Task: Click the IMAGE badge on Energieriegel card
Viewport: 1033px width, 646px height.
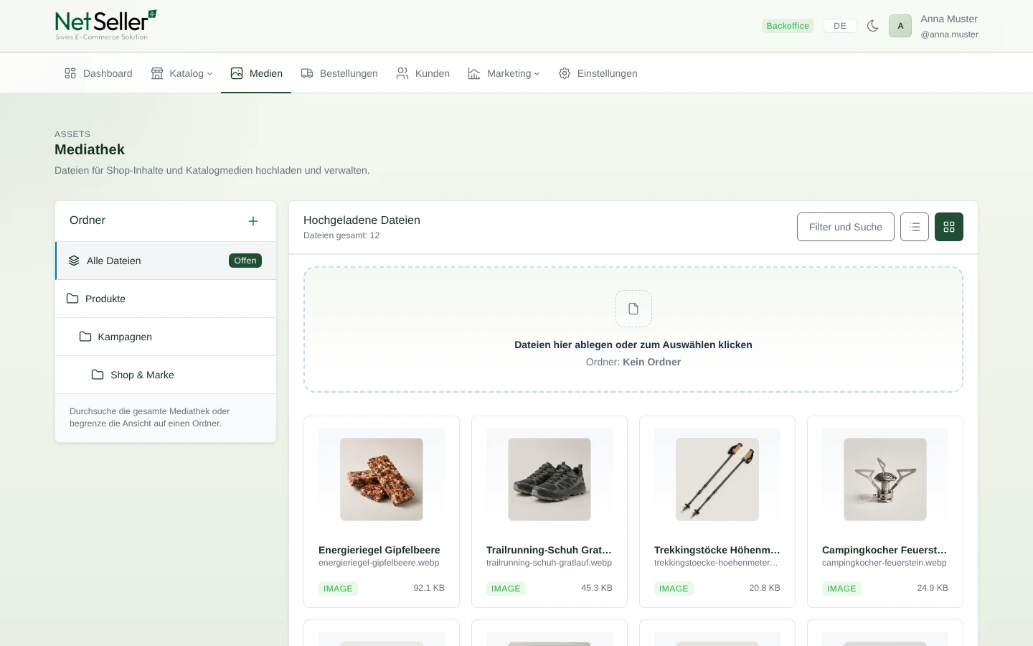Action: [338, 589]
